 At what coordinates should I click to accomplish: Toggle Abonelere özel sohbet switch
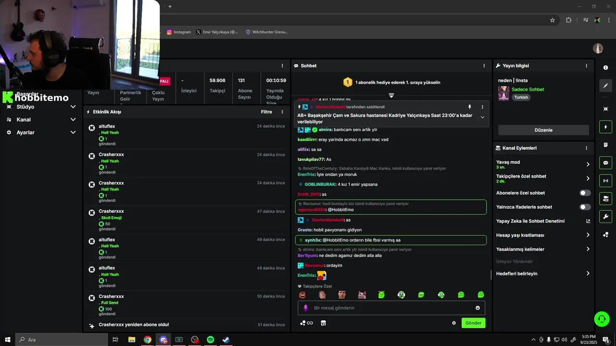coord(585,193)
